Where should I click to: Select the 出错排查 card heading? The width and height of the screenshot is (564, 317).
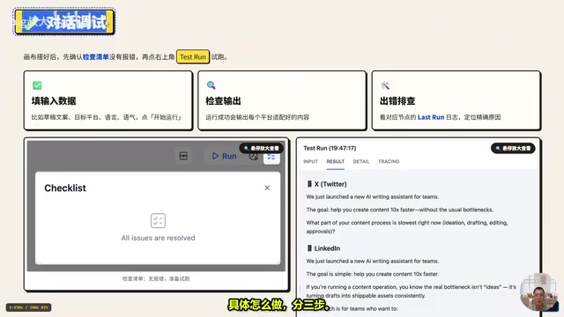pos(397,101)
